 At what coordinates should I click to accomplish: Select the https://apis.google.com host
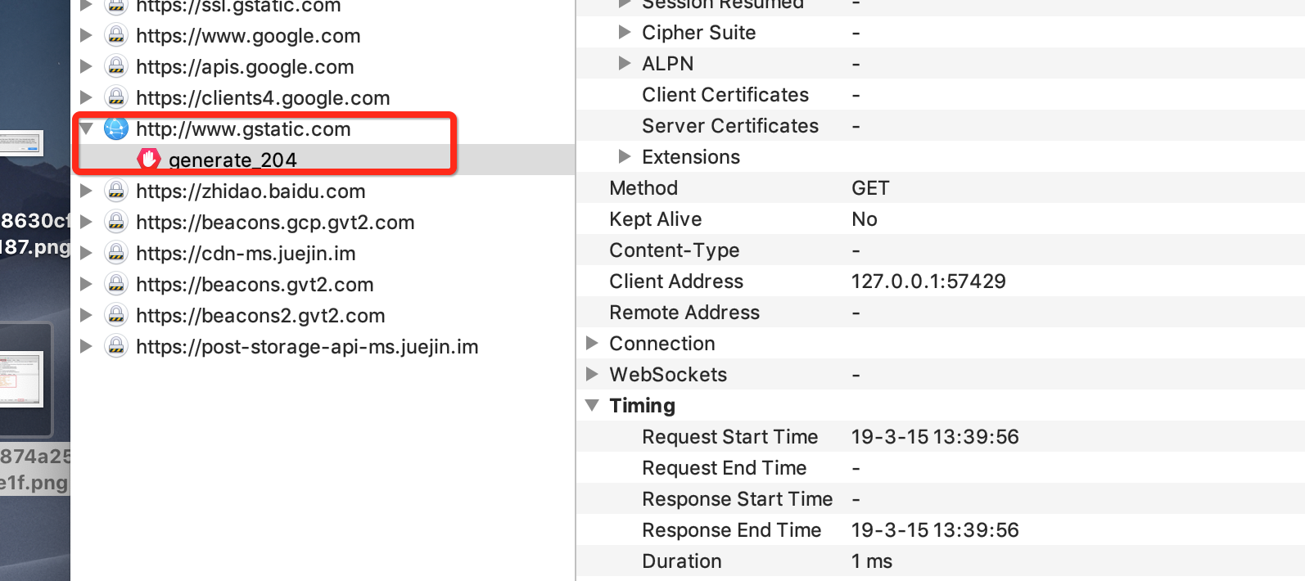(245, 67)
